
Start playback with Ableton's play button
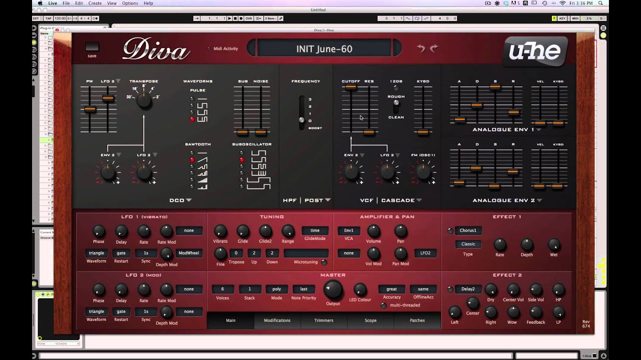[229, 18]
